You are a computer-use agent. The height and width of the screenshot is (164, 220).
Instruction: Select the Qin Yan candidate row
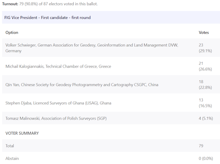(111, 84)
